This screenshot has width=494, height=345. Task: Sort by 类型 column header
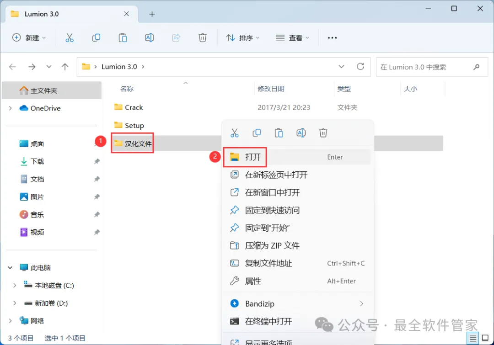click(344, 89)
